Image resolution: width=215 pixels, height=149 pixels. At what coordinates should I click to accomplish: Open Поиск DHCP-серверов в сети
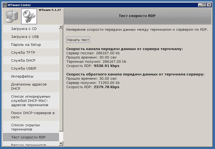click(x=30, y=115)
